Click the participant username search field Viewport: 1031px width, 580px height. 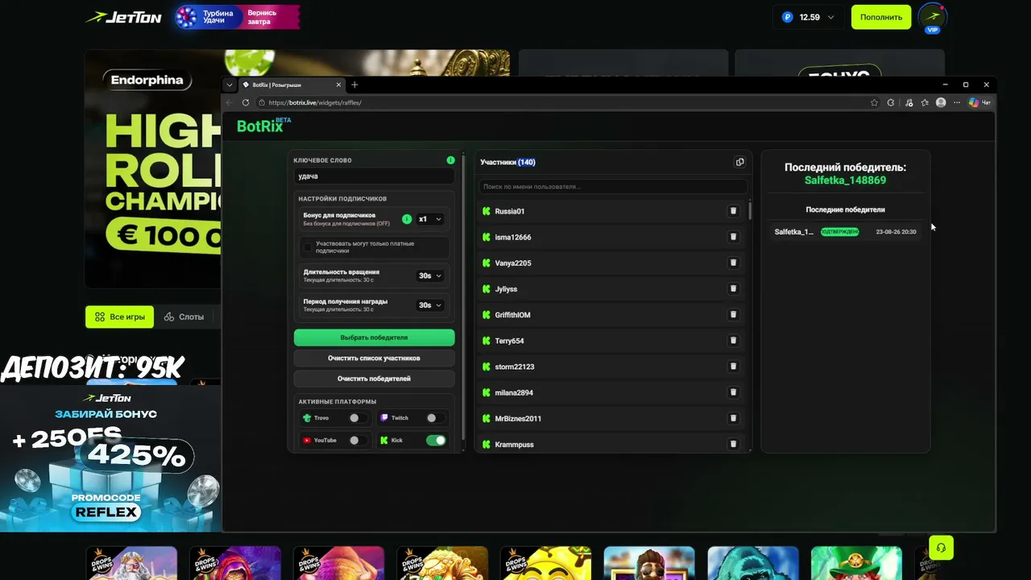613,187
